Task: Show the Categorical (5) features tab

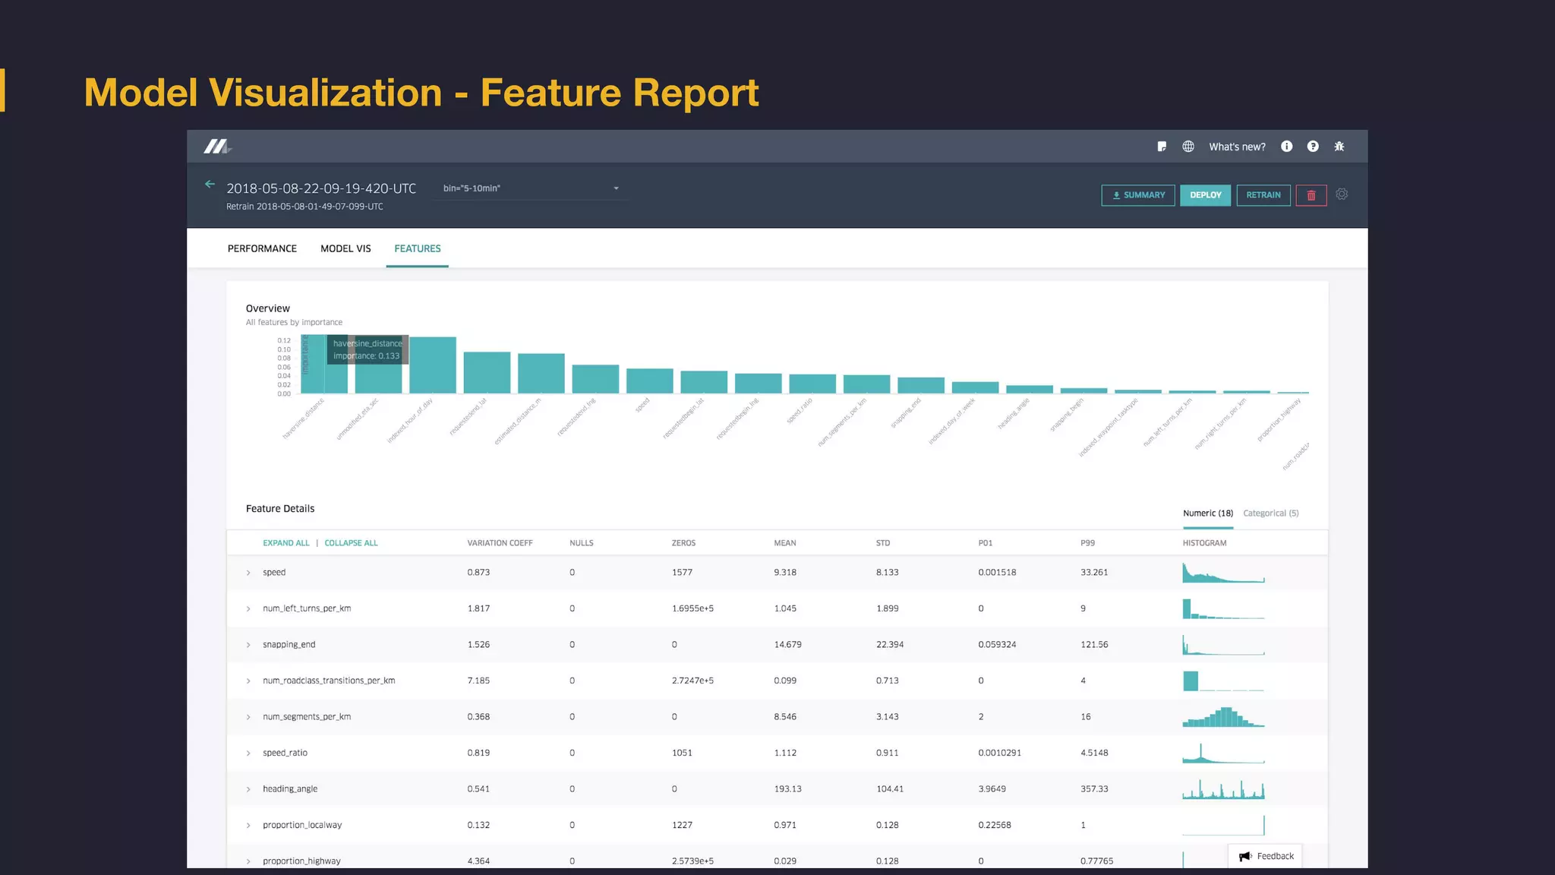Action: tap(1270, 513)
